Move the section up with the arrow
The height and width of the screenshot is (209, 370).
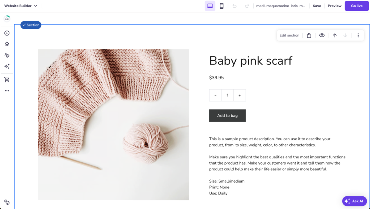coord(335,35)
